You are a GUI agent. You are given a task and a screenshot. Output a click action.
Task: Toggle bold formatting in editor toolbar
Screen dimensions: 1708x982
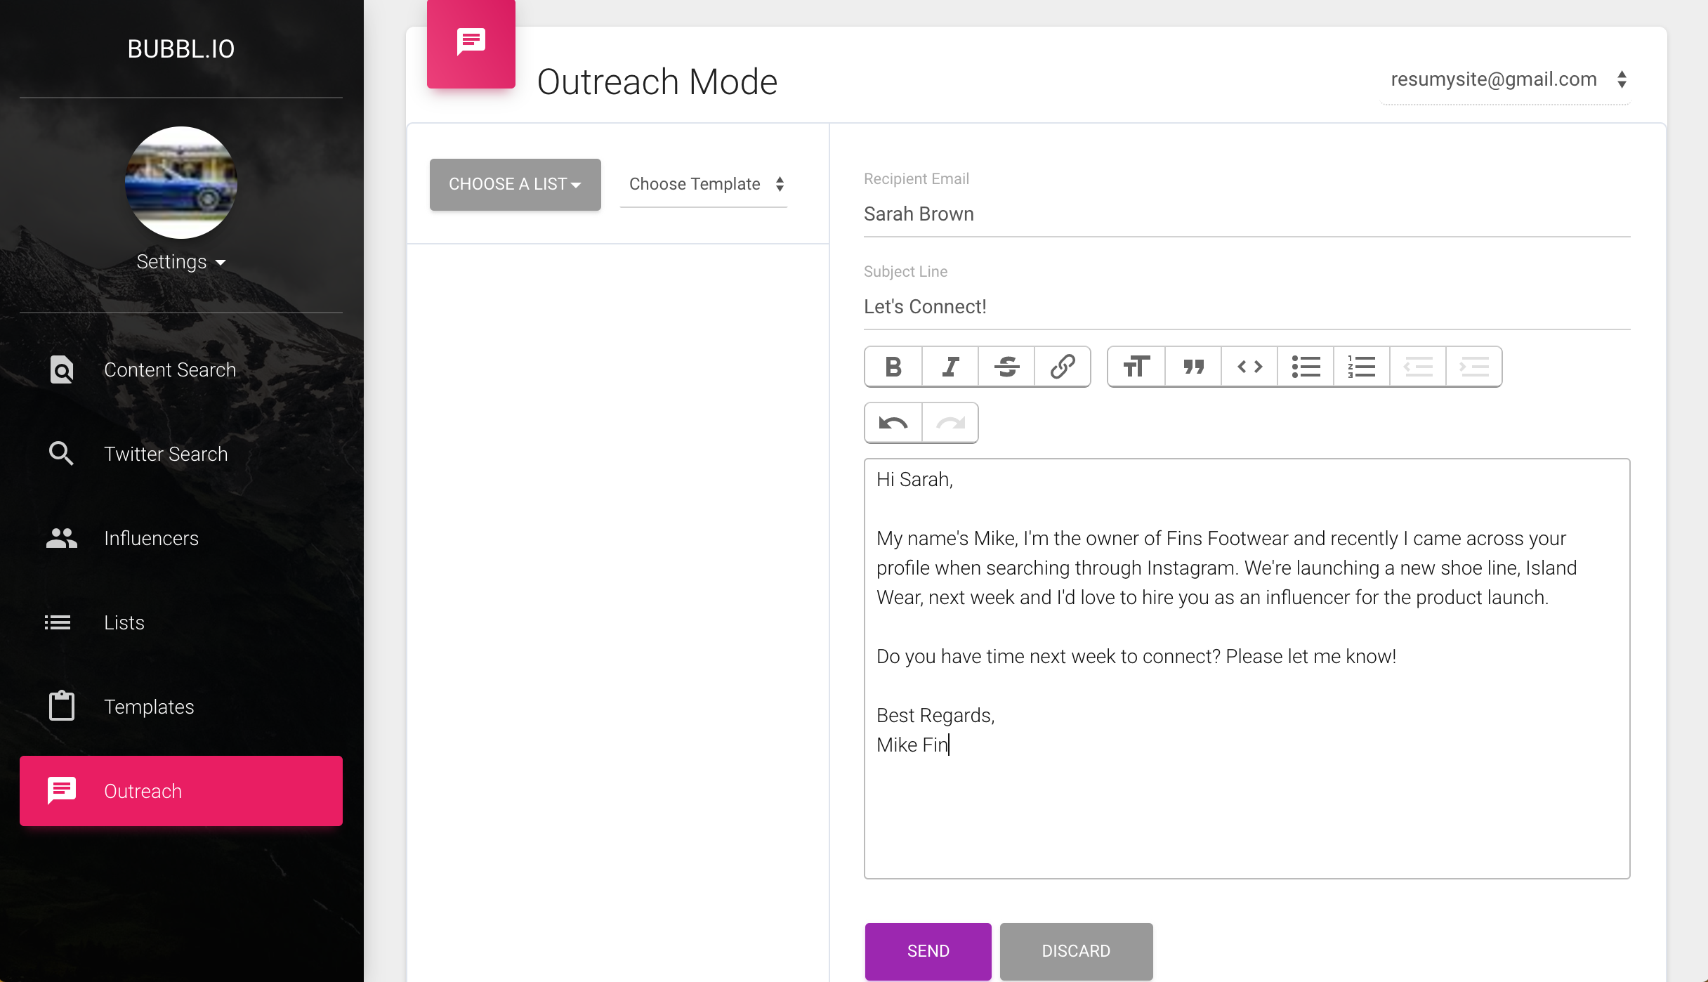tap(893, 367)
